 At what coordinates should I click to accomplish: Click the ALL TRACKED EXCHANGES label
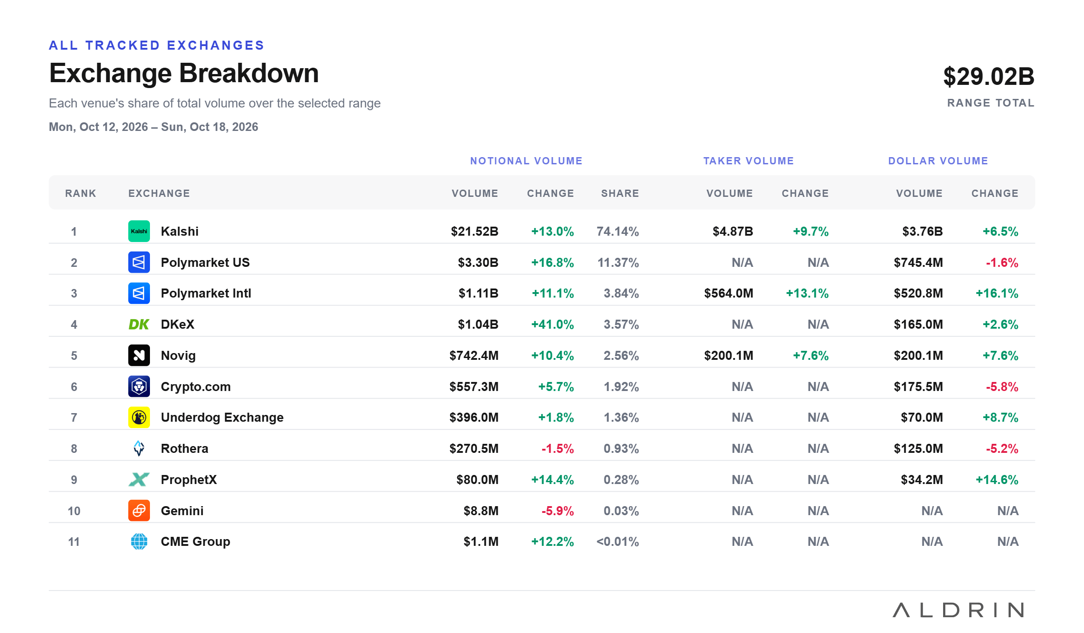(157, 45)
